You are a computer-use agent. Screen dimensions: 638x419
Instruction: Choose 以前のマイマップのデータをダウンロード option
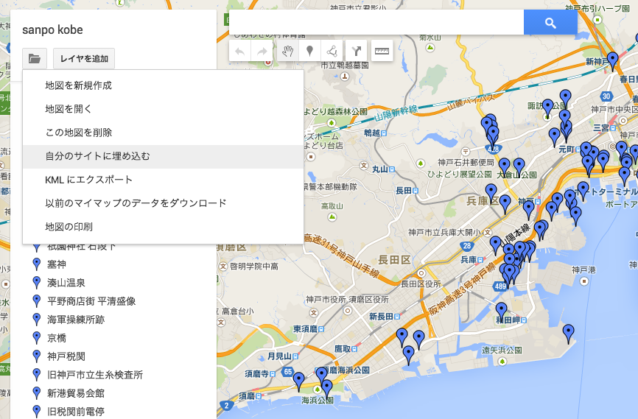163,203
